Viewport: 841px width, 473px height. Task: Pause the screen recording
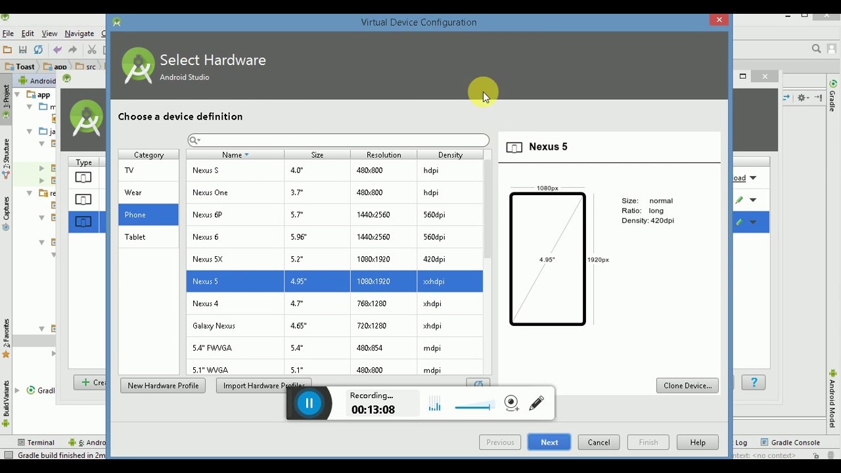pyautogui.click(x=309, y=403)
